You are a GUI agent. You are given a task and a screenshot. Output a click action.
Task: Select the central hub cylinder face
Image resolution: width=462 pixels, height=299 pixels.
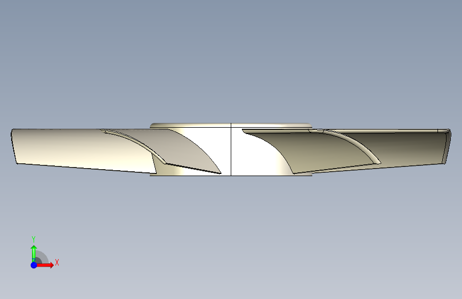[231, 152]
